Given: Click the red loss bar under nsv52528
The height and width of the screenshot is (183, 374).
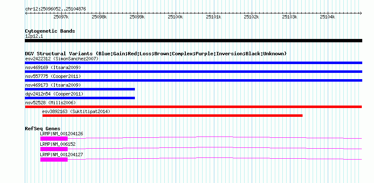Looking at the screenshot, I should click(x=193, y=107).
